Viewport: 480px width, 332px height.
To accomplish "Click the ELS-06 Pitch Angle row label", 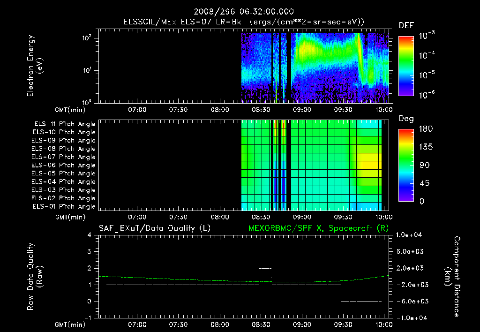I will (63, 166).
